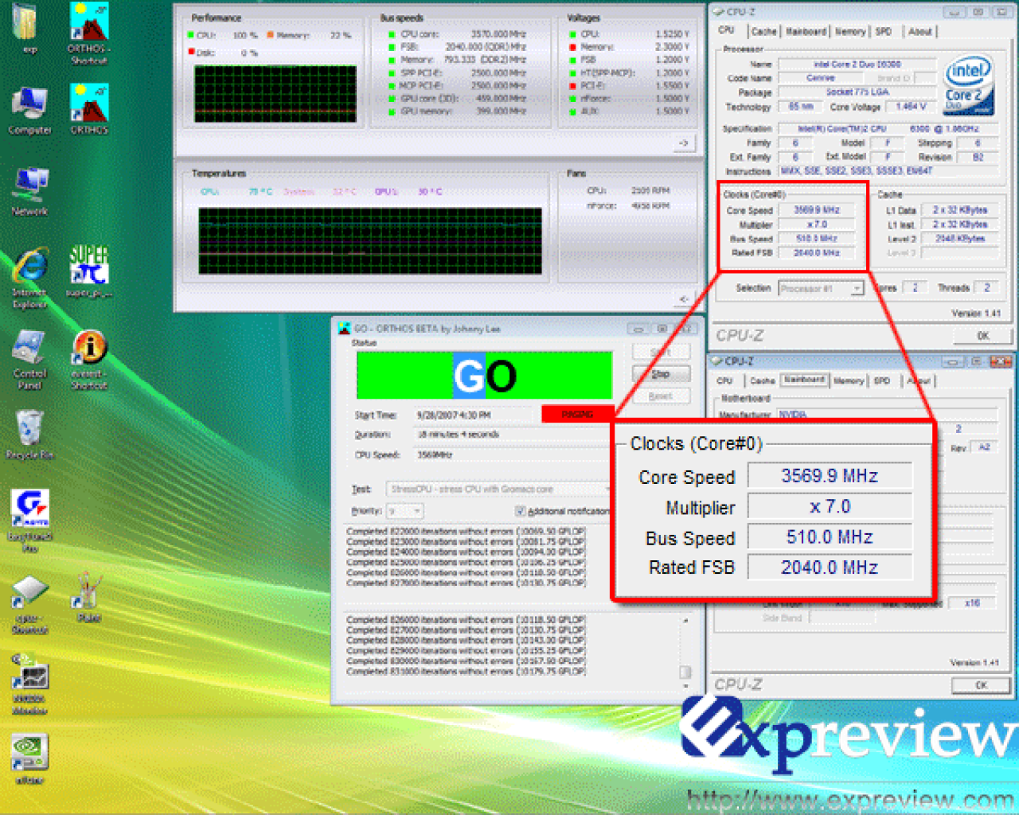This screenshot has height=815, width=1019.
Task: Launch the Gigabyte EasyTune5 Pro icon
Action: (29, 521)
